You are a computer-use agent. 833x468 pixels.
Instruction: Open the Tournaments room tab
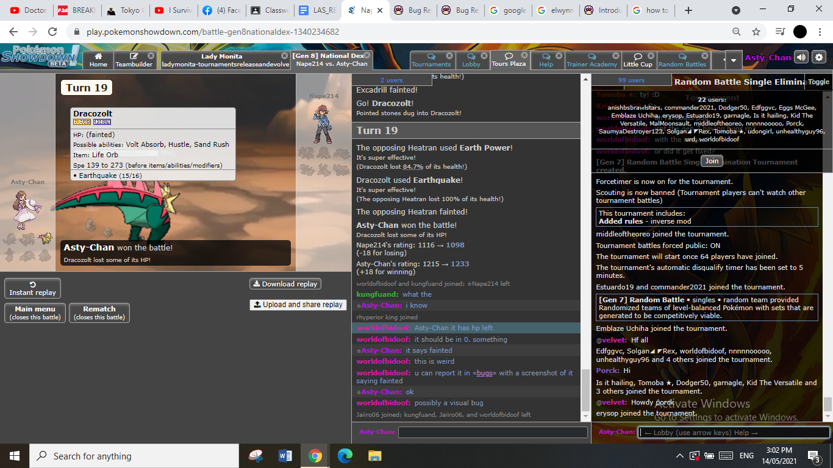pyautogui.click(x=431, y=60)
